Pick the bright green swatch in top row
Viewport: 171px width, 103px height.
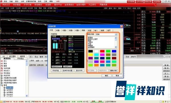click(108, 51)
